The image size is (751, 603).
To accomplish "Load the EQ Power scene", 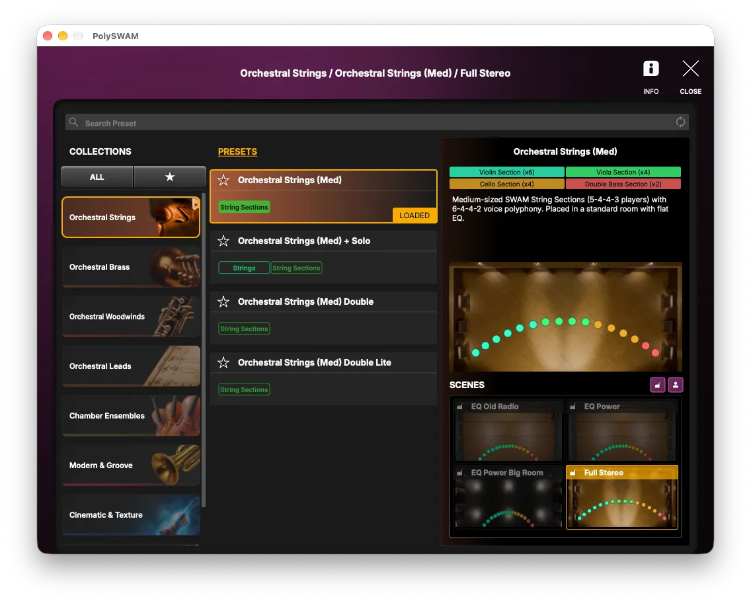I will [x=621, y=430].
